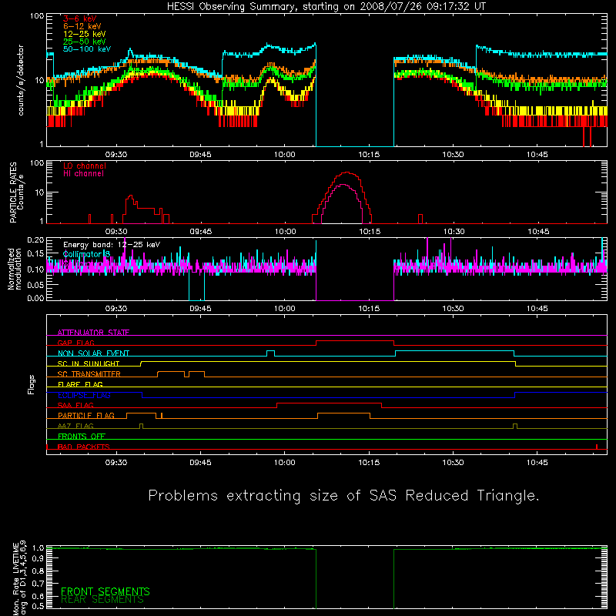Screen dimensions: 616x616
Task: Click the green FRONTS_OFF label
Action: pyautogui.click(x=82, y=436)
